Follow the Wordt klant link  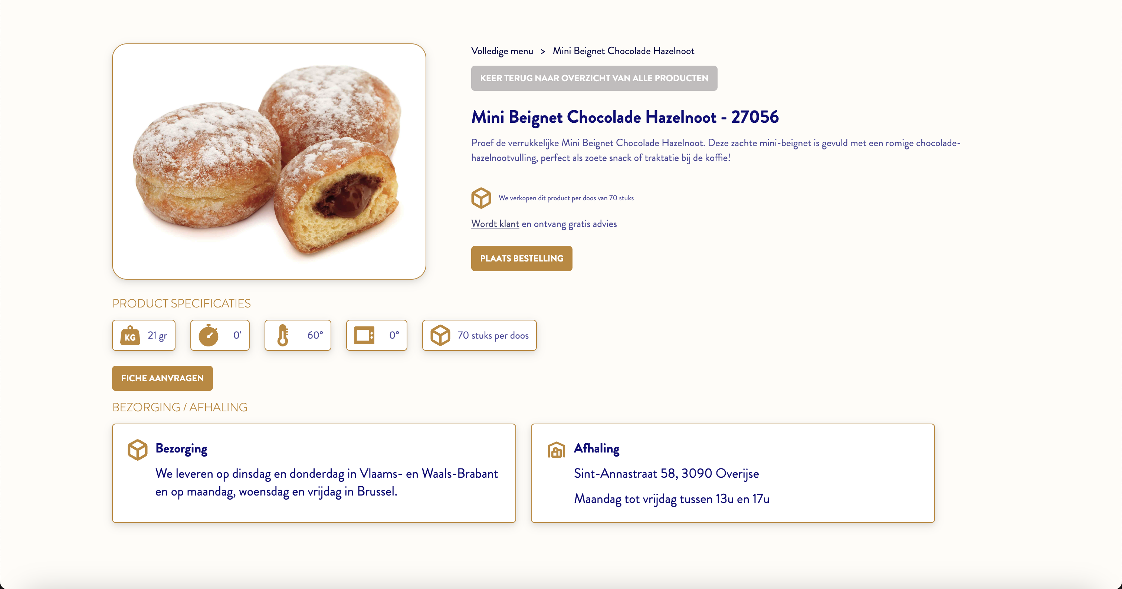[x=495, y=224]
